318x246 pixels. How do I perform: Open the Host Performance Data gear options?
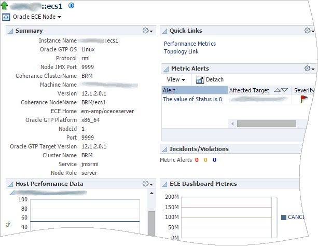click(x=147, y=184)
